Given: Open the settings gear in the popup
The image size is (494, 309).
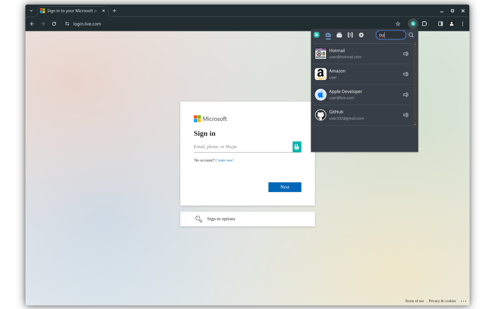Looking at the screenshot, I should (x=361, y=35).
